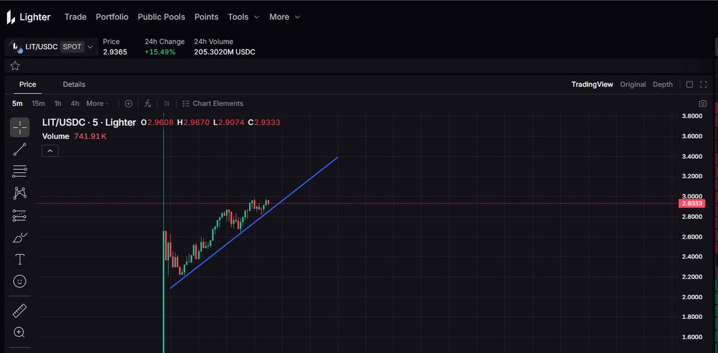This screenshot has width=718, height=353.
Task: Open the Points page
Action: (x=206, y=17)
